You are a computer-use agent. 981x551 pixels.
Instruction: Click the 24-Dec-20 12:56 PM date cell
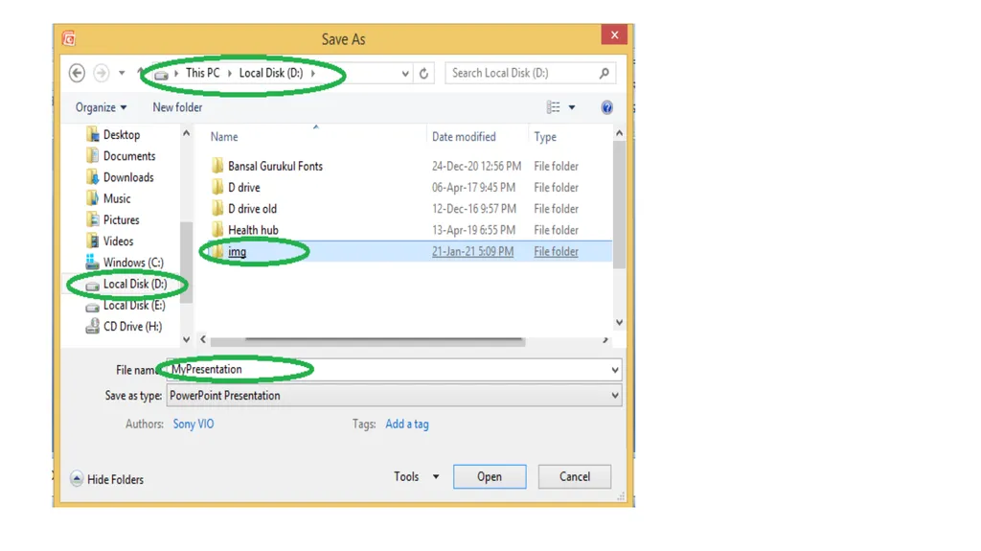[476, 166]
